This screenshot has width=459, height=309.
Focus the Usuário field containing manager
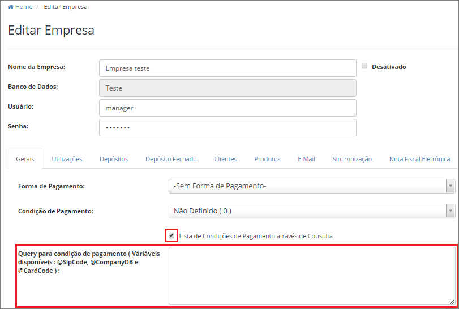(x=228, y=108)
